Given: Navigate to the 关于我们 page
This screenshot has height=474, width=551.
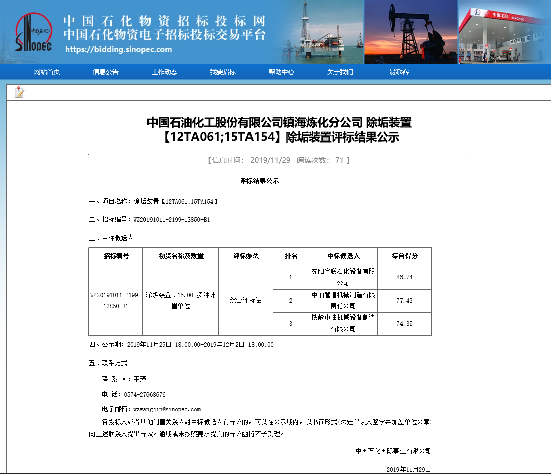Looking at the screenshot, I should [340, 72].
